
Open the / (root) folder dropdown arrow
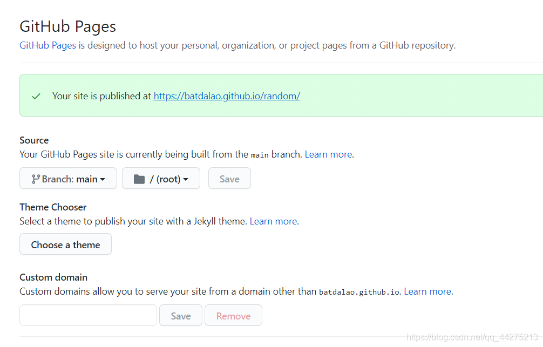(x=186, y=179)
